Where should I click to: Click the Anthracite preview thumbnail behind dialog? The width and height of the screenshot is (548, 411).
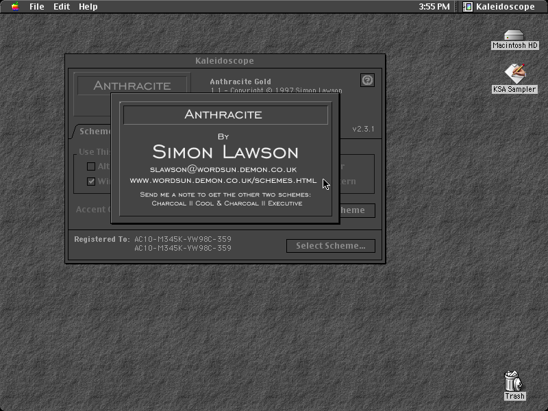click(132, 85)
